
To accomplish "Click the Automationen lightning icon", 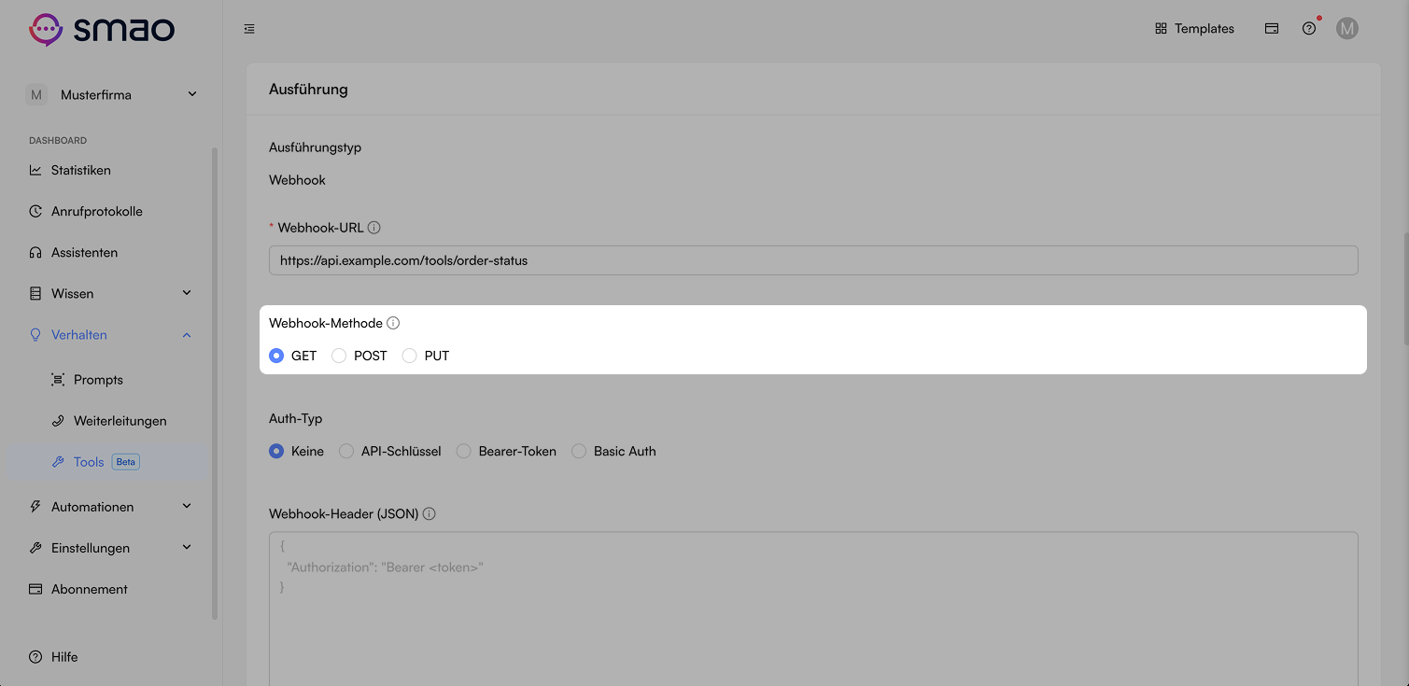I will 35,507.
